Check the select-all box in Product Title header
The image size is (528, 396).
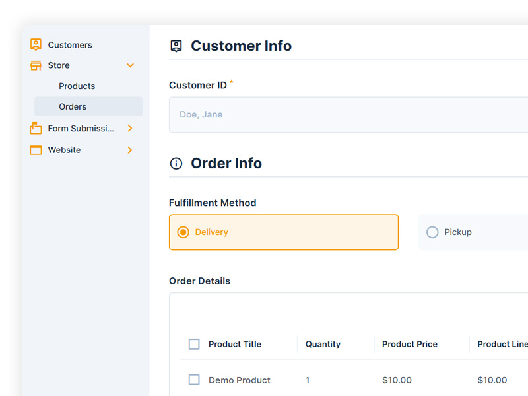click(194, 344)
